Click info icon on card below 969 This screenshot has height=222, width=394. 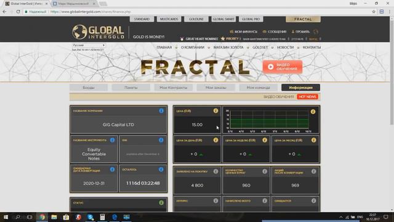(313, 200)
